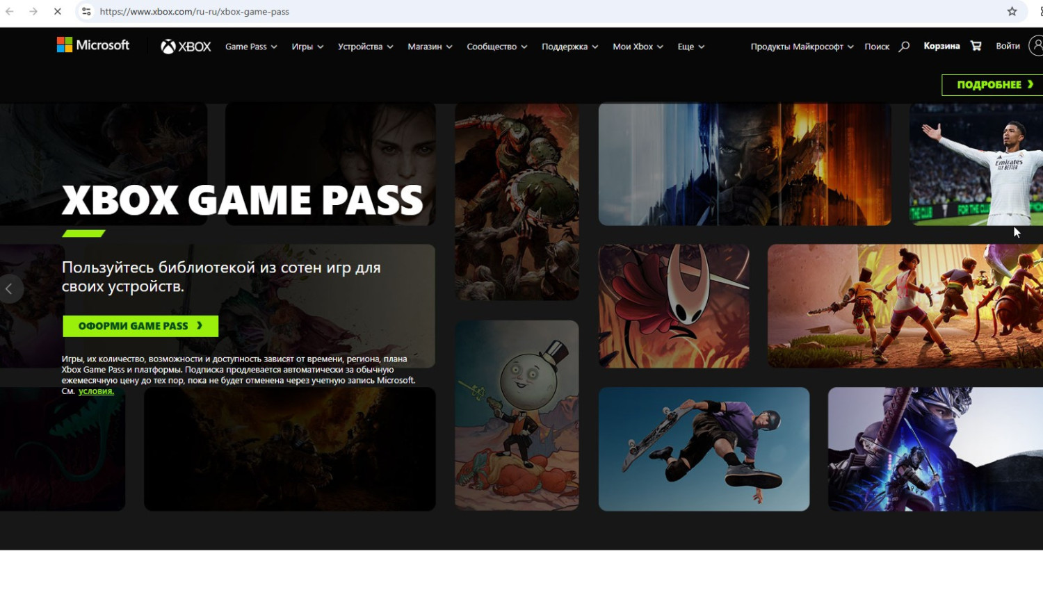
Task: Go to previous carousel slide arrow
Action: (10, 289)
